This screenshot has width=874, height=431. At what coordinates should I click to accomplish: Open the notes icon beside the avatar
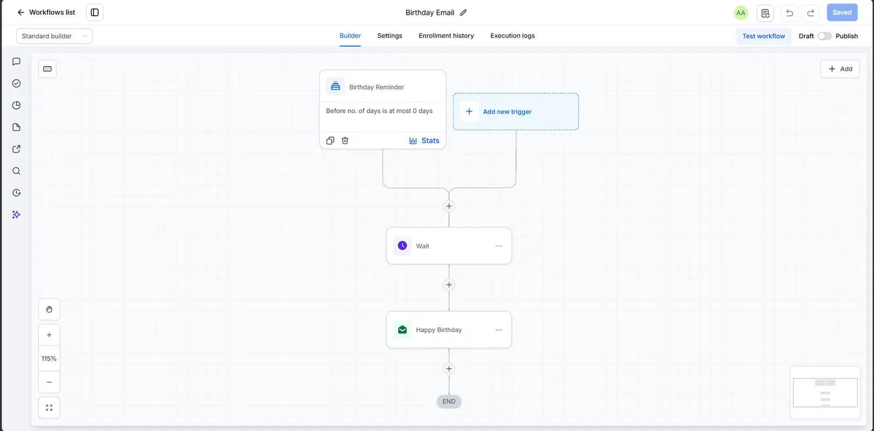click(765, 13)
